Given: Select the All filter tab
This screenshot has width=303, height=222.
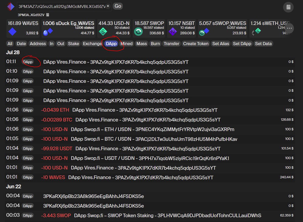Looking at the screenshot, I should pos(10,44).
